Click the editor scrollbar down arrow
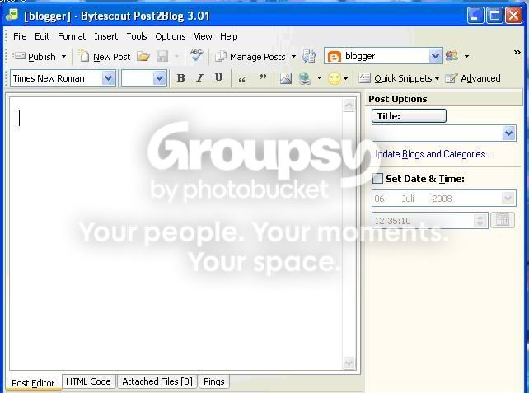This screenshot has height=393, width=529. click(x=349, y=363)
